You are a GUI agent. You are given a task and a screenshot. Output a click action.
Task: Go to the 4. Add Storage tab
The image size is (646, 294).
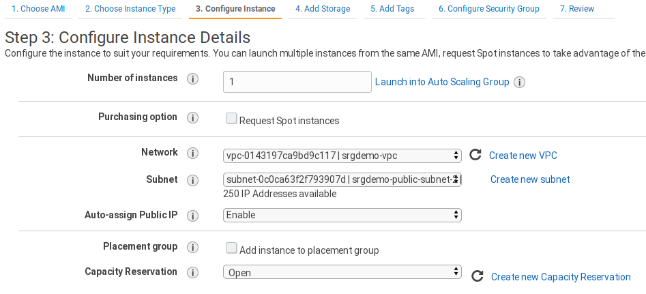tap(323, 9)
